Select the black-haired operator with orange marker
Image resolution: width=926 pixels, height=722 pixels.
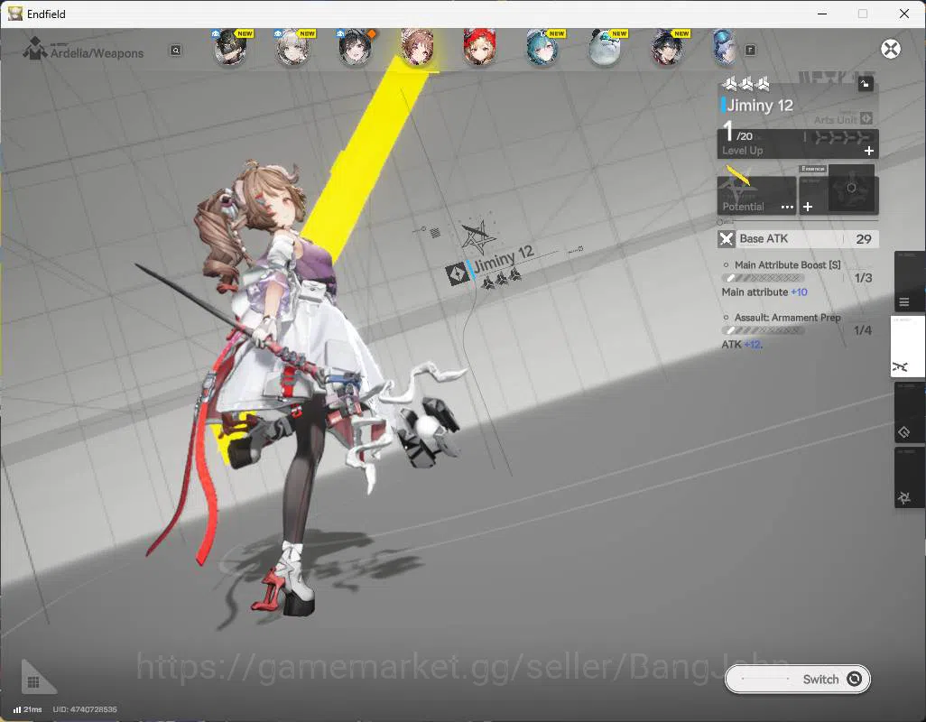355,48
